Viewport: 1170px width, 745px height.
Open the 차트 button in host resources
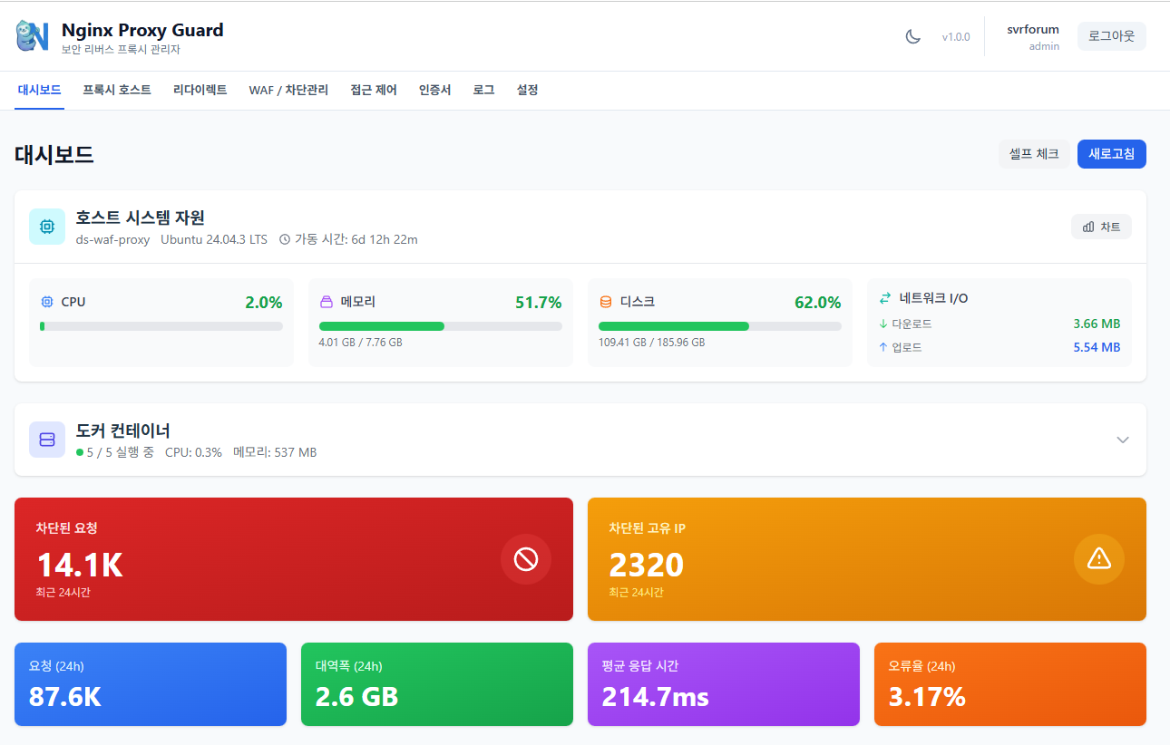tap(1101, 227)
